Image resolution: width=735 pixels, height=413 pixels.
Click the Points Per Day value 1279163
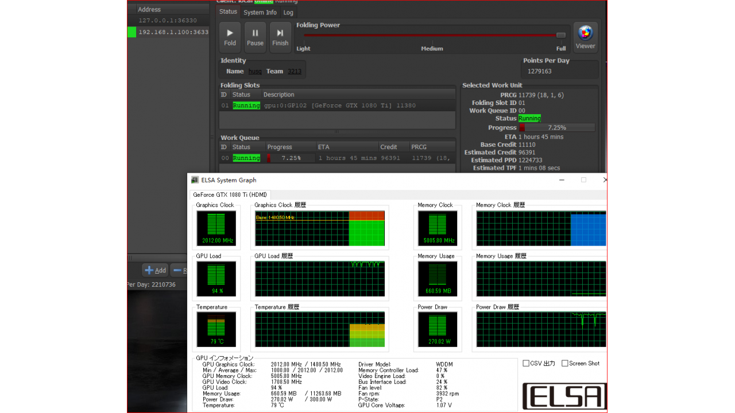[x=539, y=71]
